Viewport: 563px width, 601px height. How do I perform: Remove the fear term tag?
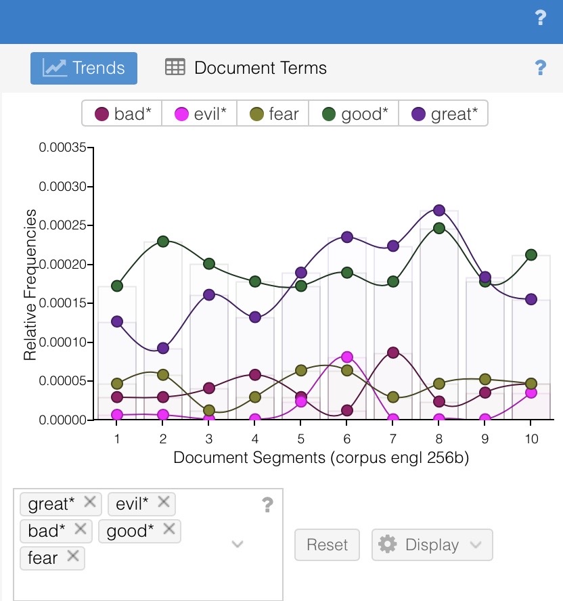tap(73, 557)
